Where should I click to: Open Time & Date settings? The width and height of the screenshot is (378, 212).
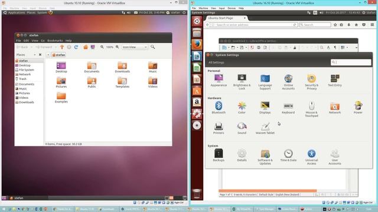click(x=288, y=155)
